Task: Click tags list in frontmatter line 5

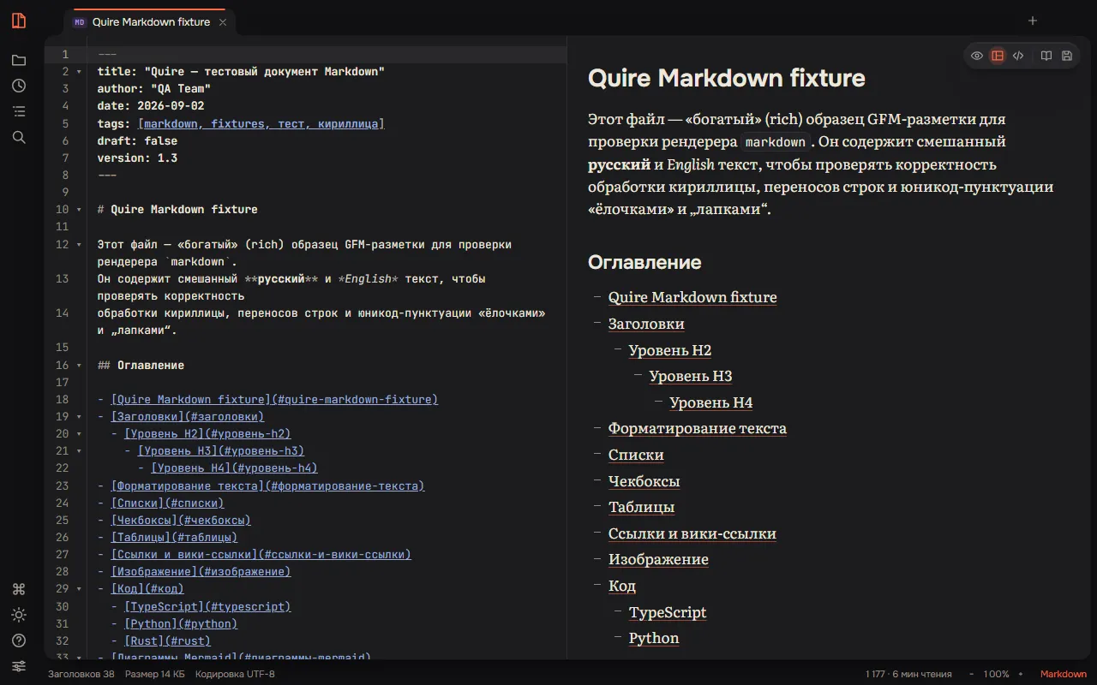Action: tap(261, 124)
